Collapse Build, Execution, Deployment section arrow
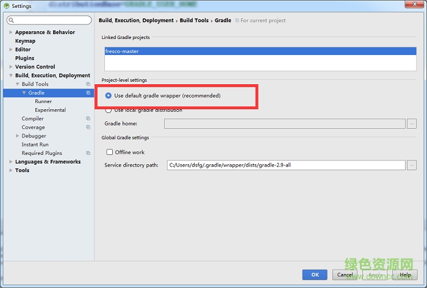The height and width of the screenshot is (288, 427). 10,76
